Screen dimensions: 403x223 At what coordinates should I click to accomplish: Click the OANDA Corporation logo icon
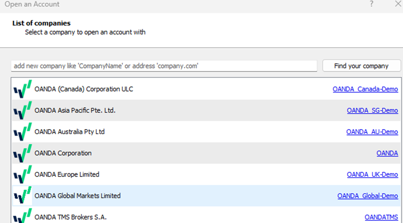pyautogui.click(x=22, y=153)
